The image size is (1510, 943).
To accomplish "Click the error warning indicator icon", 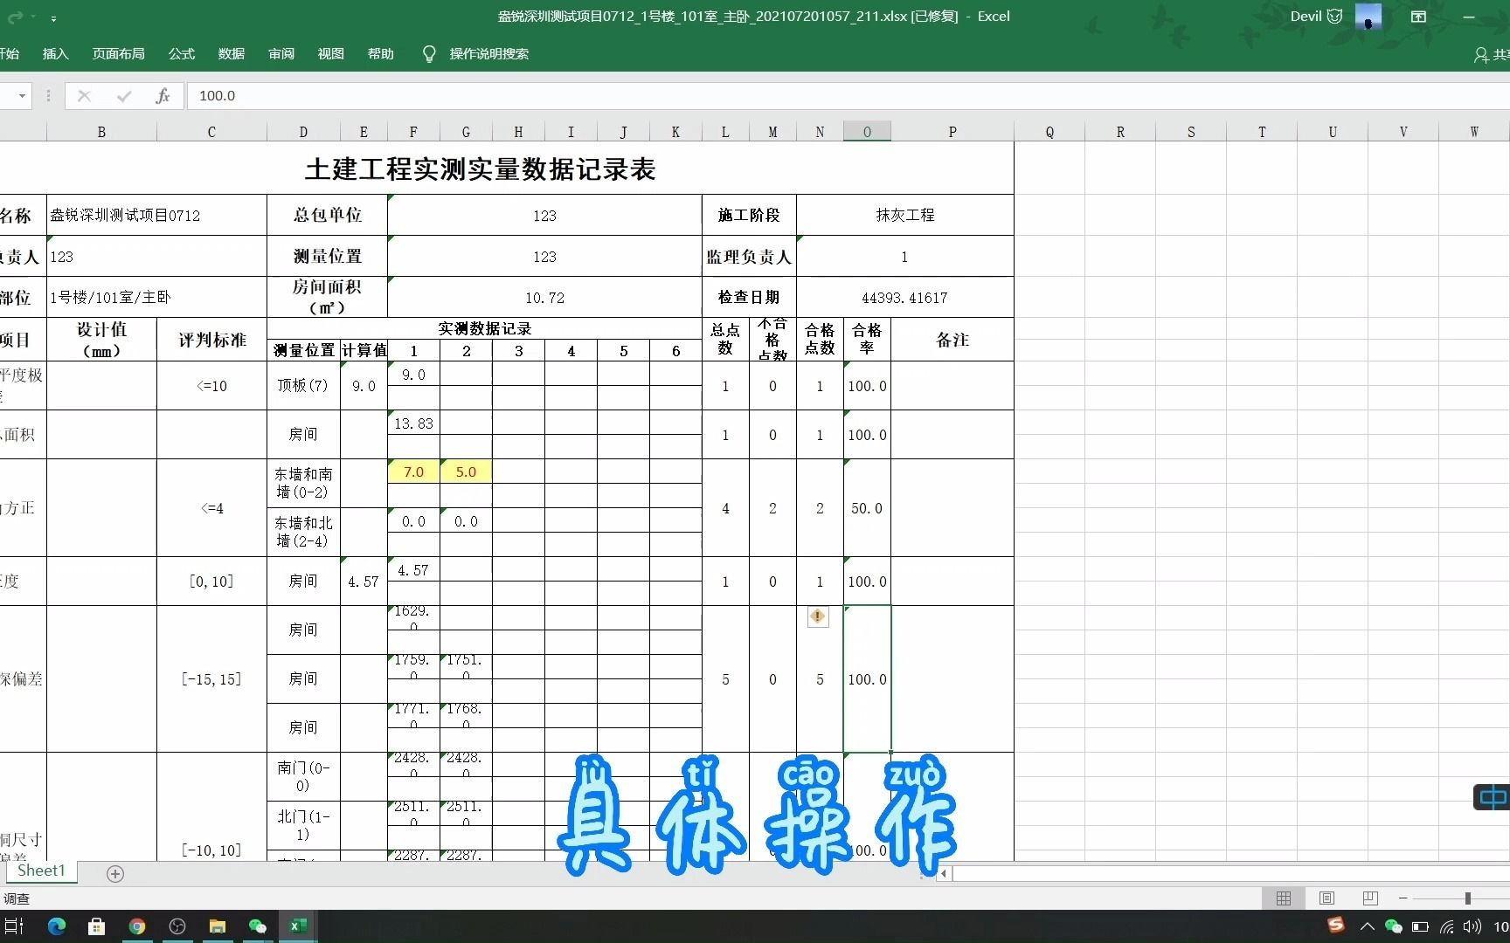I will 818,616.
